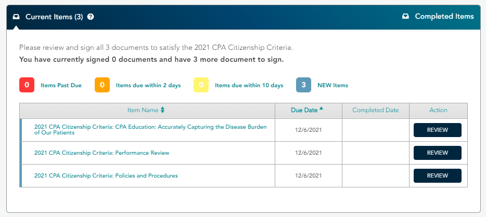Review the CPA Education document
The height and width of the screenshot is (217, 486).
tap(437, 130)
